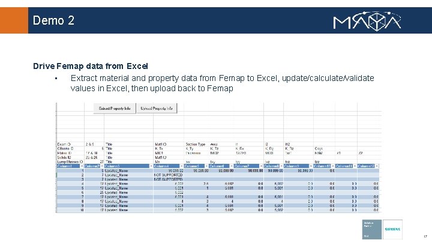Image resolution: width=432 pixels, height=243 pixels.
Task: Select the NOT SUPPORTED cell in table row 2
Action: [x=169, y=175]
